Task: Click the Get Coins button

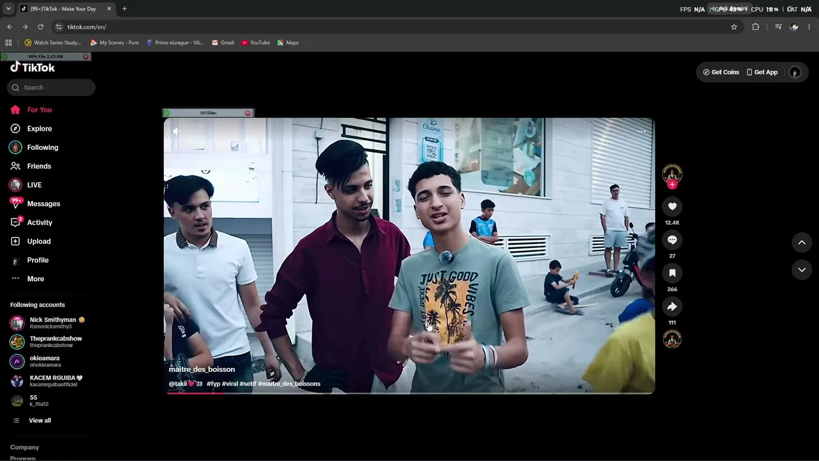Action: pos(721,72)
